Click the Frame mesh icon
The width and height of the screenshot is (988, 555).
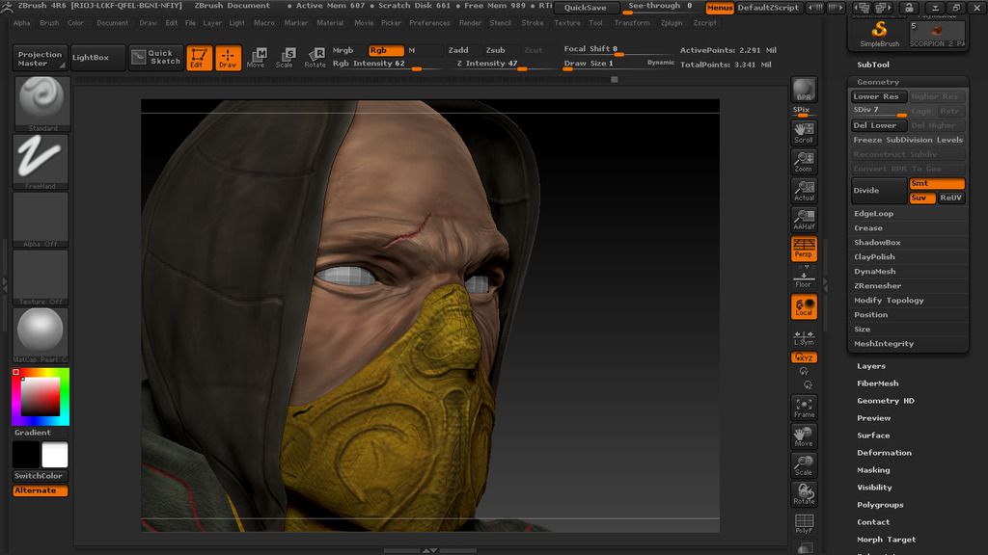[x=804, y=408]
